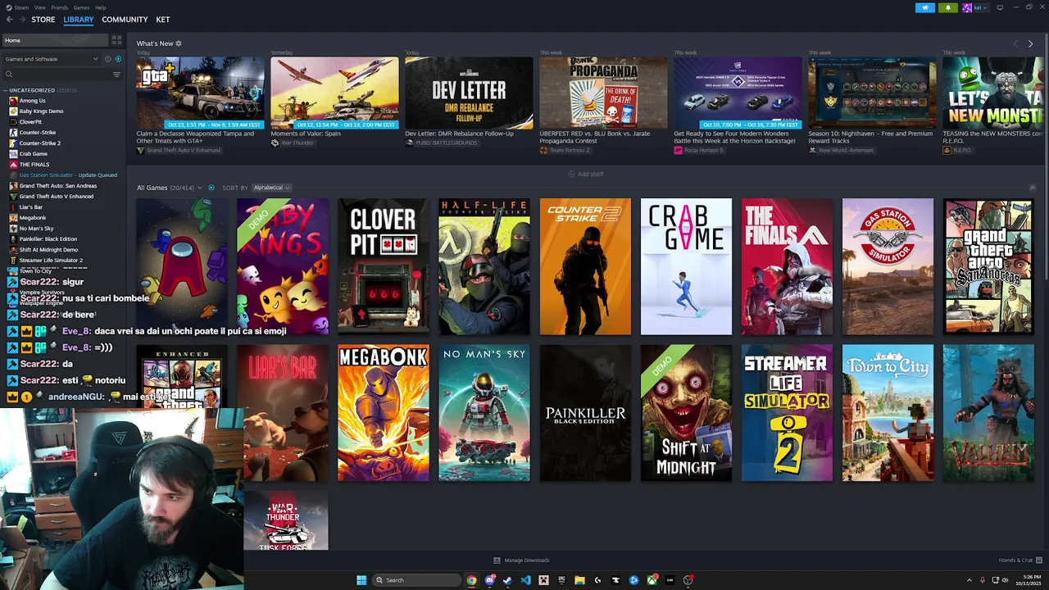The width and height of the screenshot is (1049, 590).
Task: Go back with the navigation arrow
Action: click(x=9, y=20)
